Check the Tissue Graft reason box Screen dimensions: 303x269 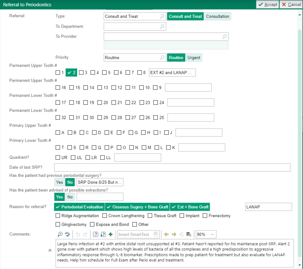coord(150,215)
